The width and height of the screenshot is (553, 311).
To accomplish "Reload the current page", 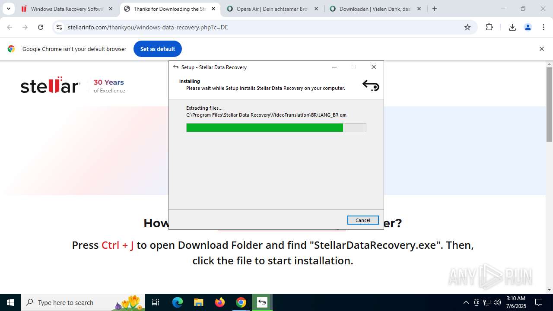I will [x=41, y=27].
